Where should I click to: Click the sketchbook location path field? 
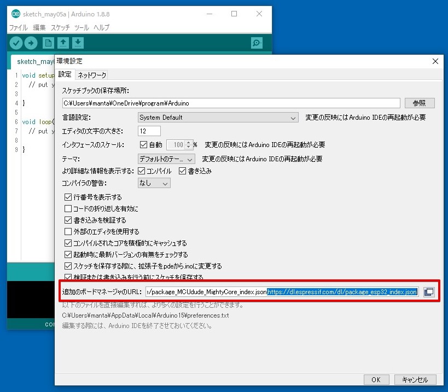(231, 103)
